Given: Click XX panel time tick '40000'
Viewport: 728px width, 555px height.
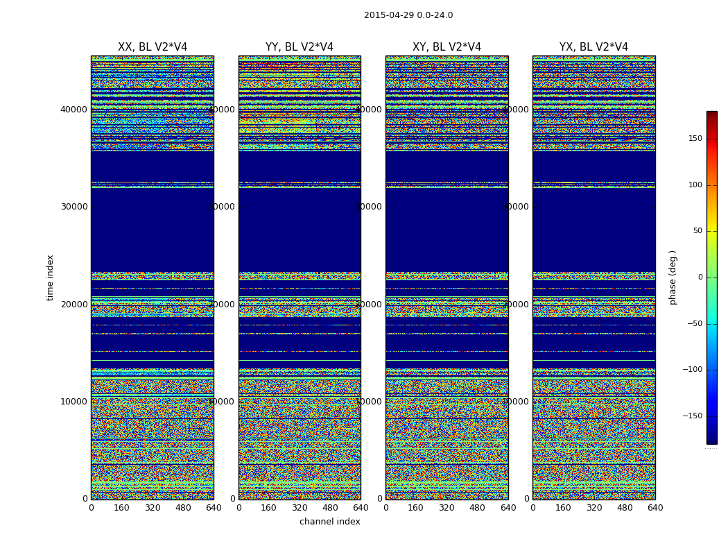Looking at the screenshot, I should coord(73,110).
